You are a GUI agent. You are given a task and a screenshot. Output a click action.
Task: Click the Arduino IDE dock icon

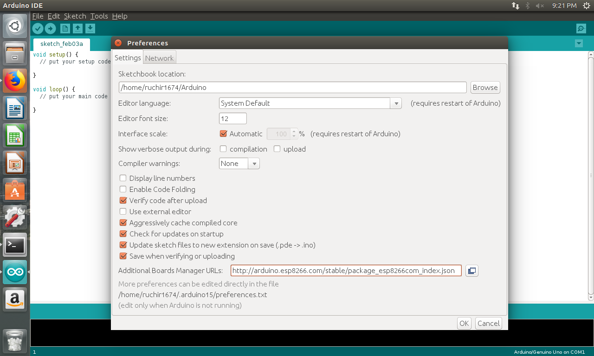point(15,272)
